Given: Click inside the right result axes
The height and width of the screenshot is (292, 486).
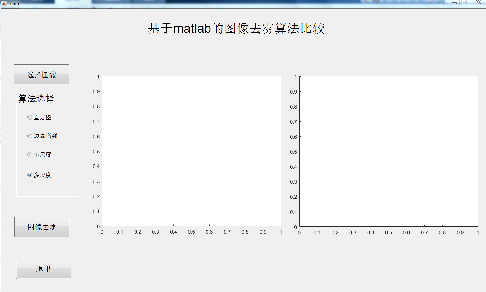Looking at the screenshot, I should pyautogui.click(x=389, y=152).
